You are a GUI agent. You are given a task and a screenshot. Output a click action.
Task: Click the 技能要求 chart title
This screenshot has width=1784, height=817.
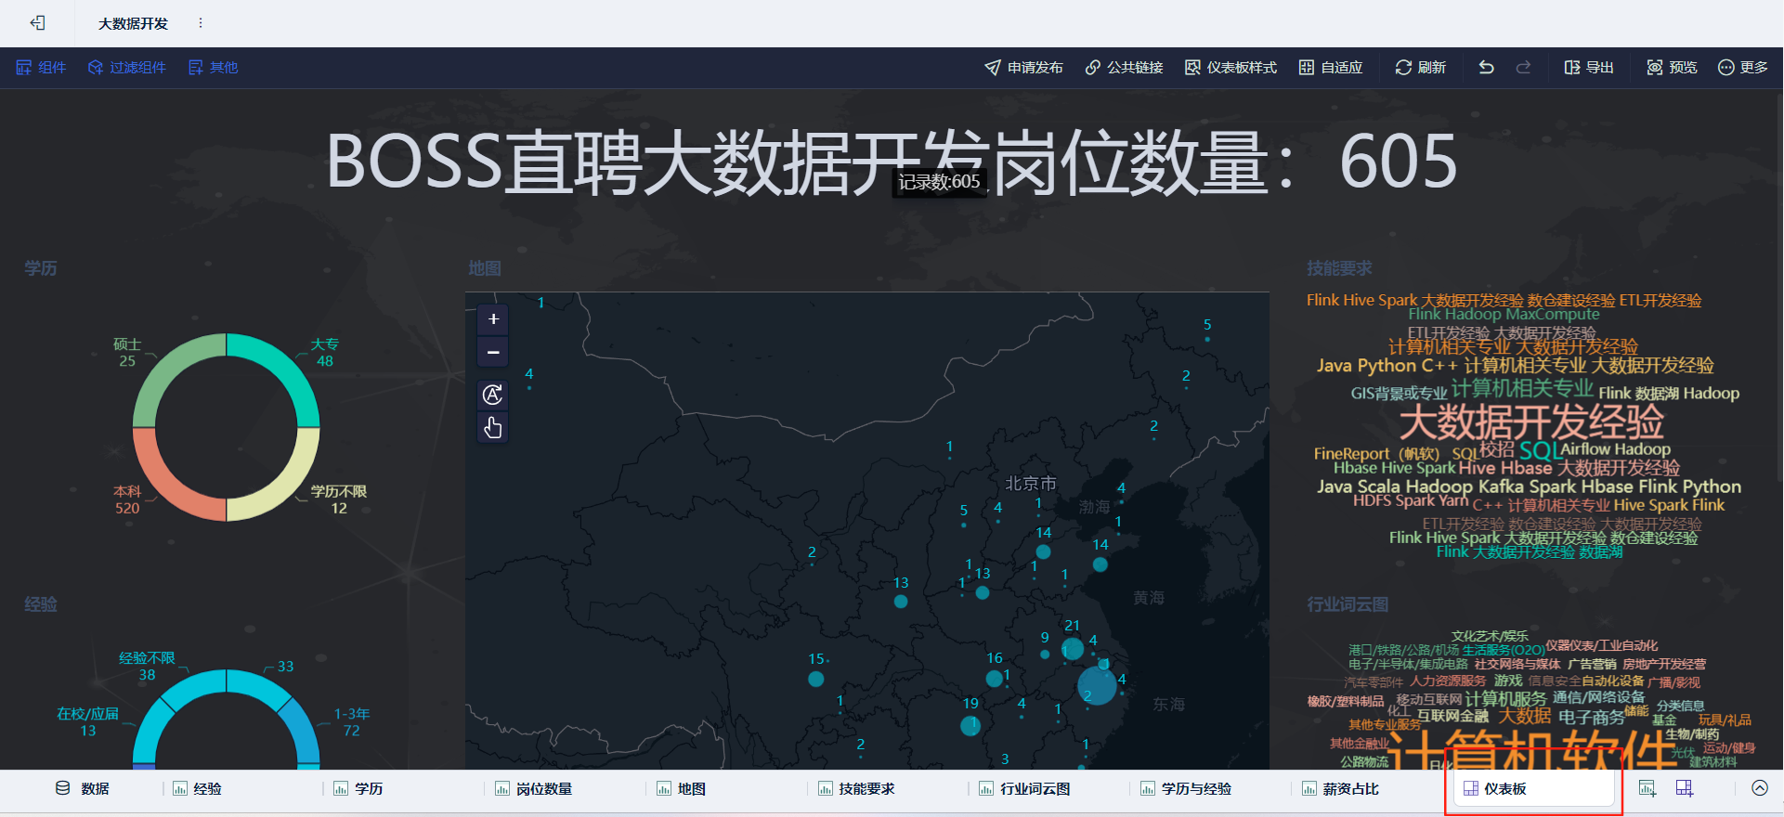point(1339,268)
